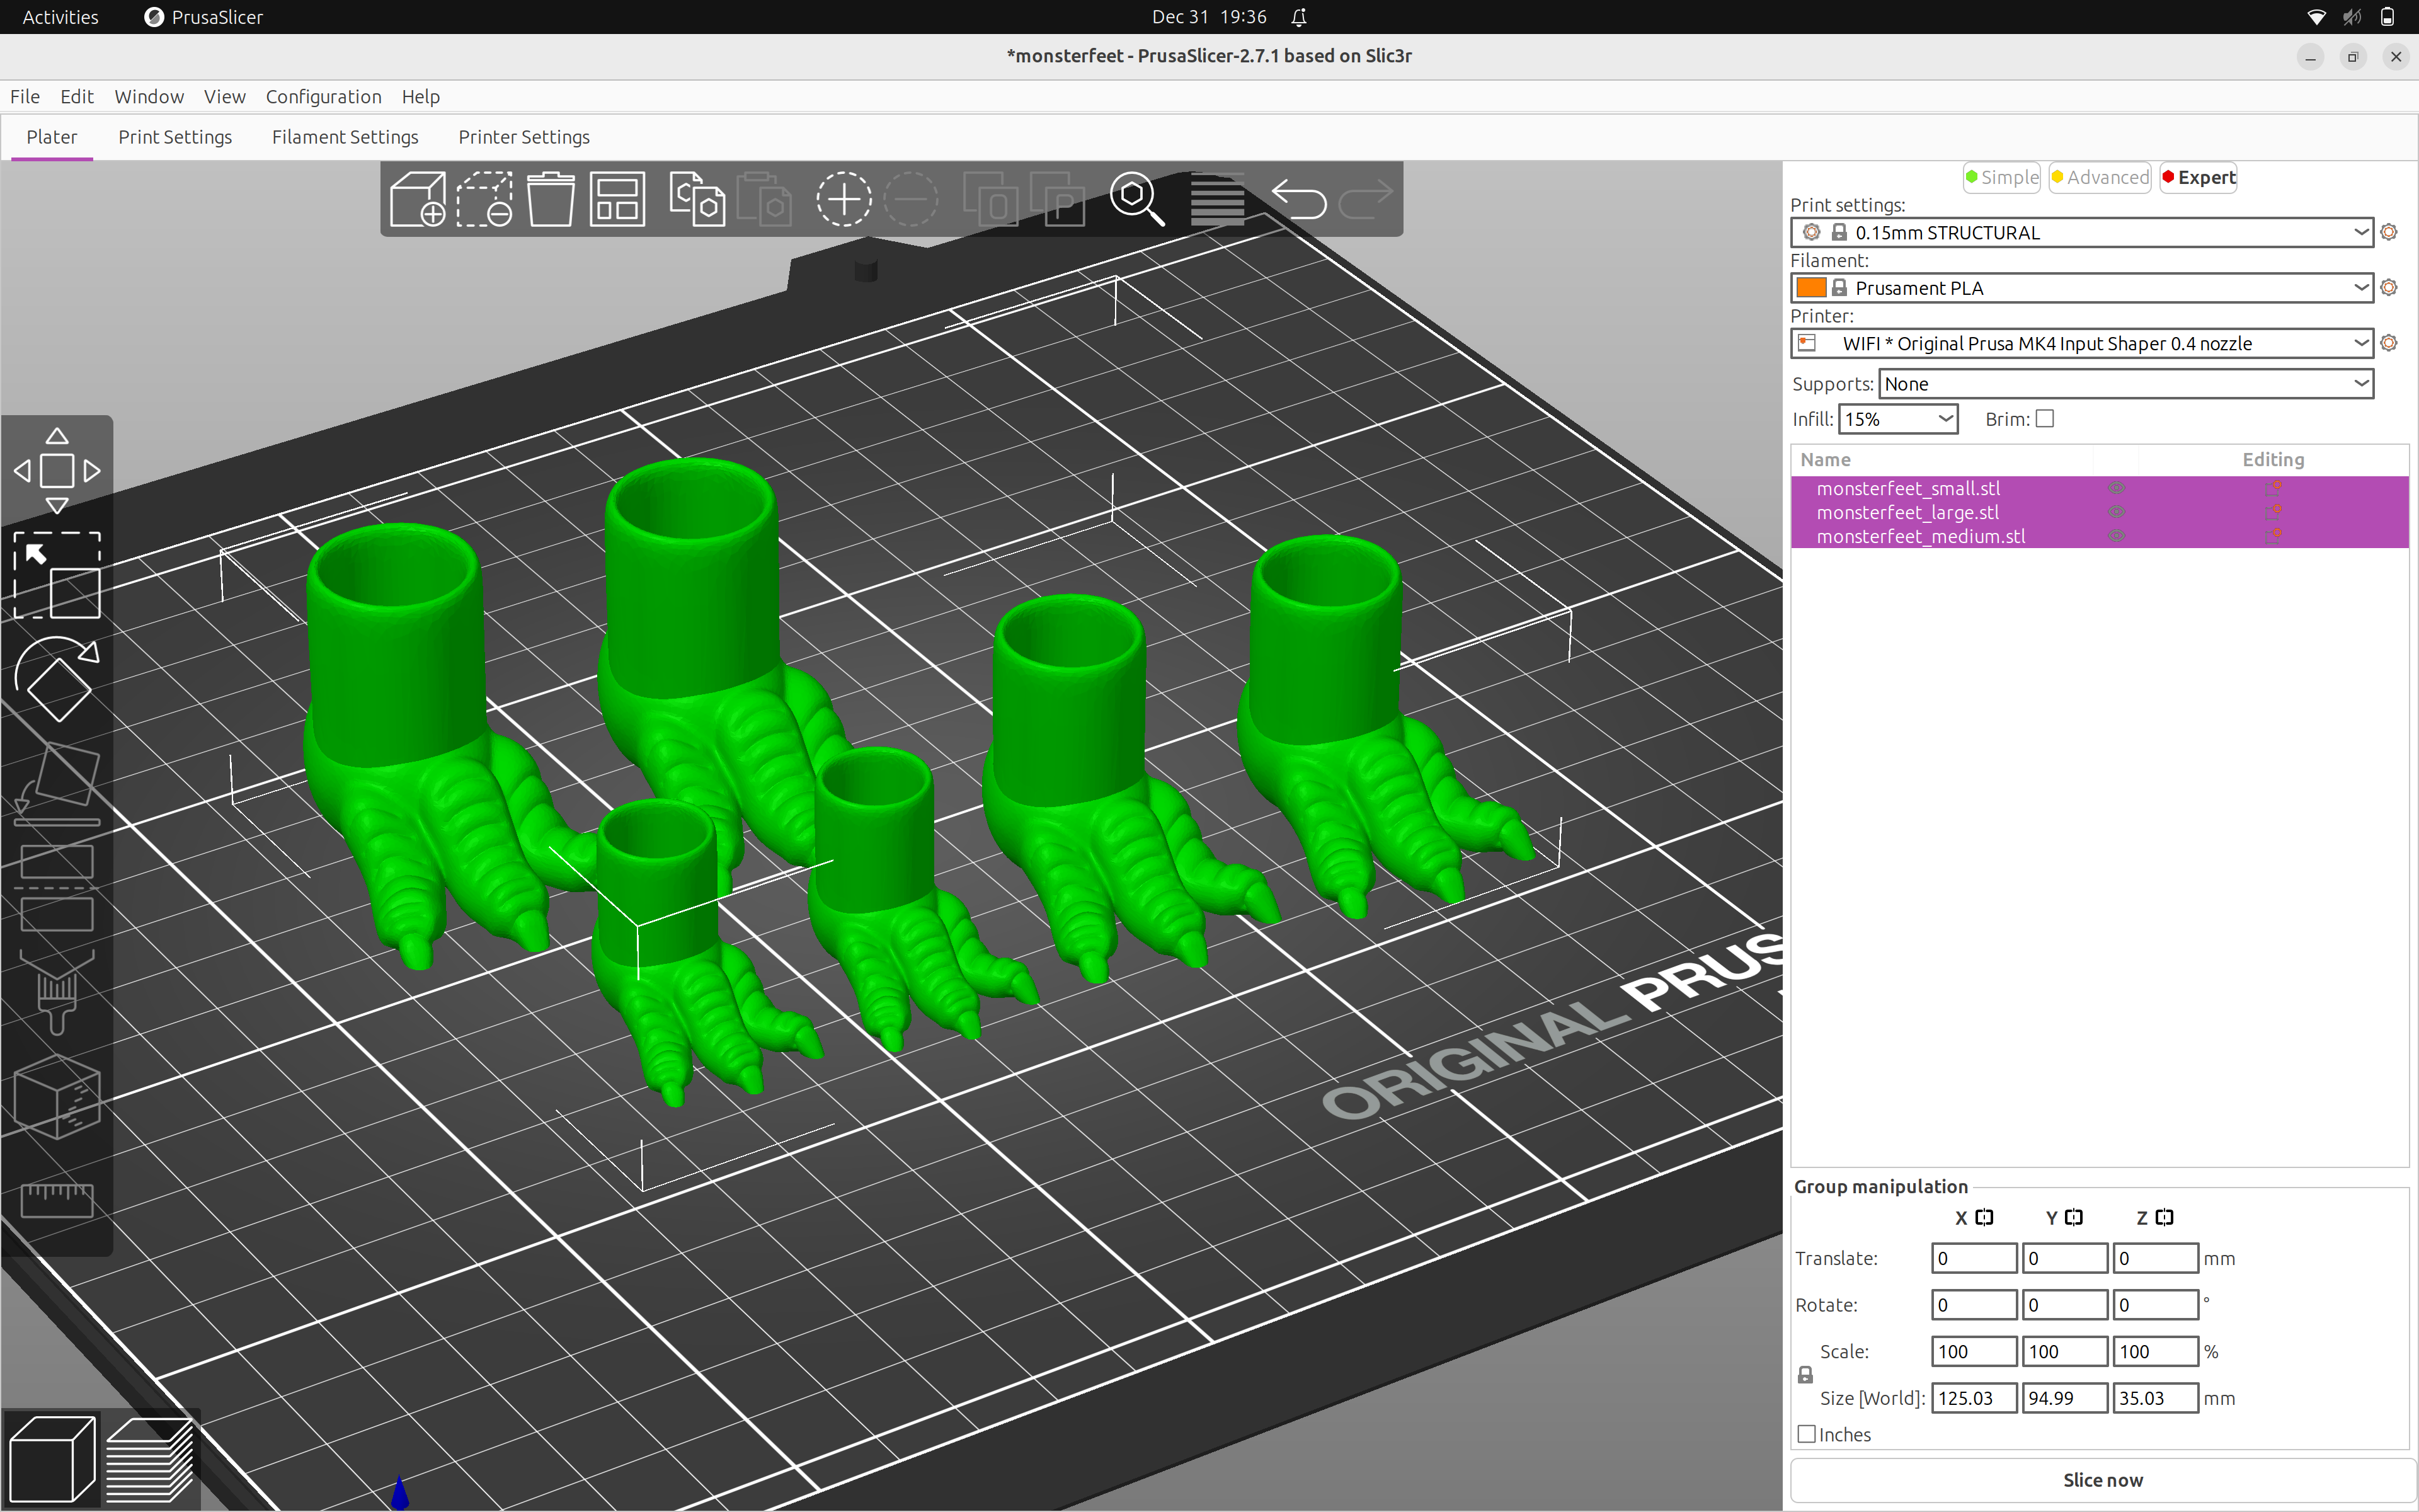Select the Scale gizmo tool
This screenshot has width=2419, height=1512.
pos(57,576)
